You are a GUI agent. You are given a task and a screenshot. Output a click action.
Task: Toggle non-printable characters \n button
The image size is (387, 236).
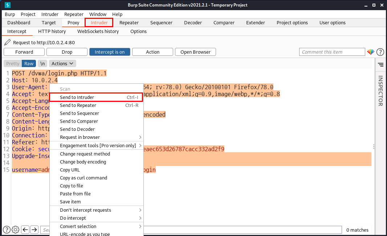pyautogui.click(x=42, y=63)
